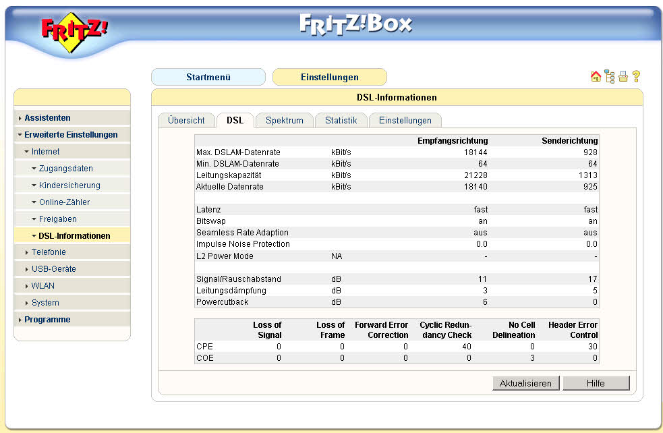Click the Impulse Noise Protection label
Screen dimensions: 663x433
point(243,244)
